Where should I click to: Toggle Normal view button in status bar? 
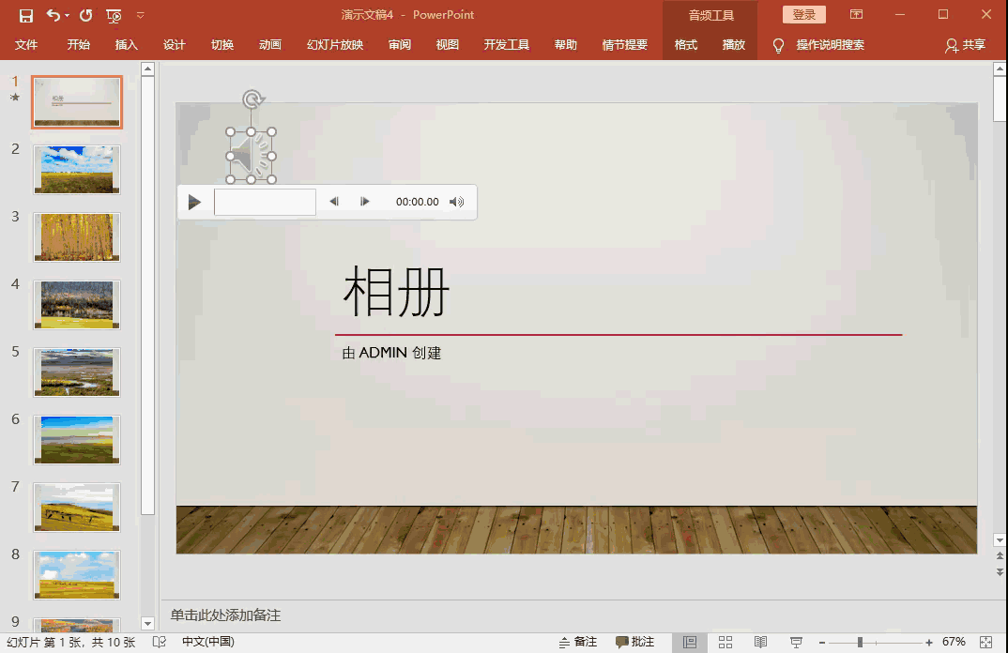690,642
